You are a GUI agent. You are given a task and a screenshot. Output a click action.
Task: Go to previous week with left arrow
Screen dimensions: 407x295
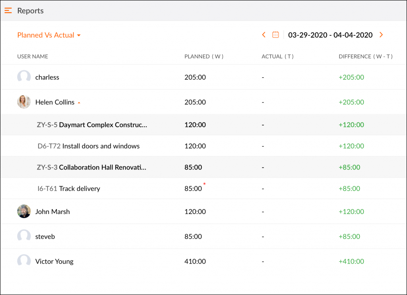[264, 35]
